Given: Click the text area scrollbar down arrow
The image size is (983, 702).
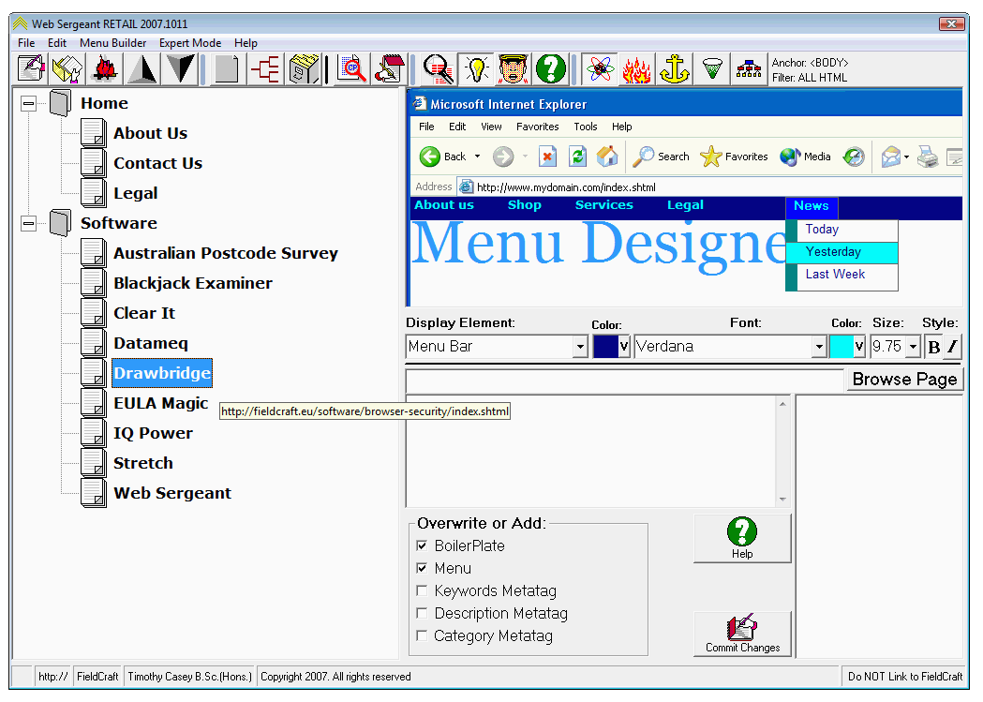Looking at the screenshot, I should pyautogui.click(x=782, y=499).
